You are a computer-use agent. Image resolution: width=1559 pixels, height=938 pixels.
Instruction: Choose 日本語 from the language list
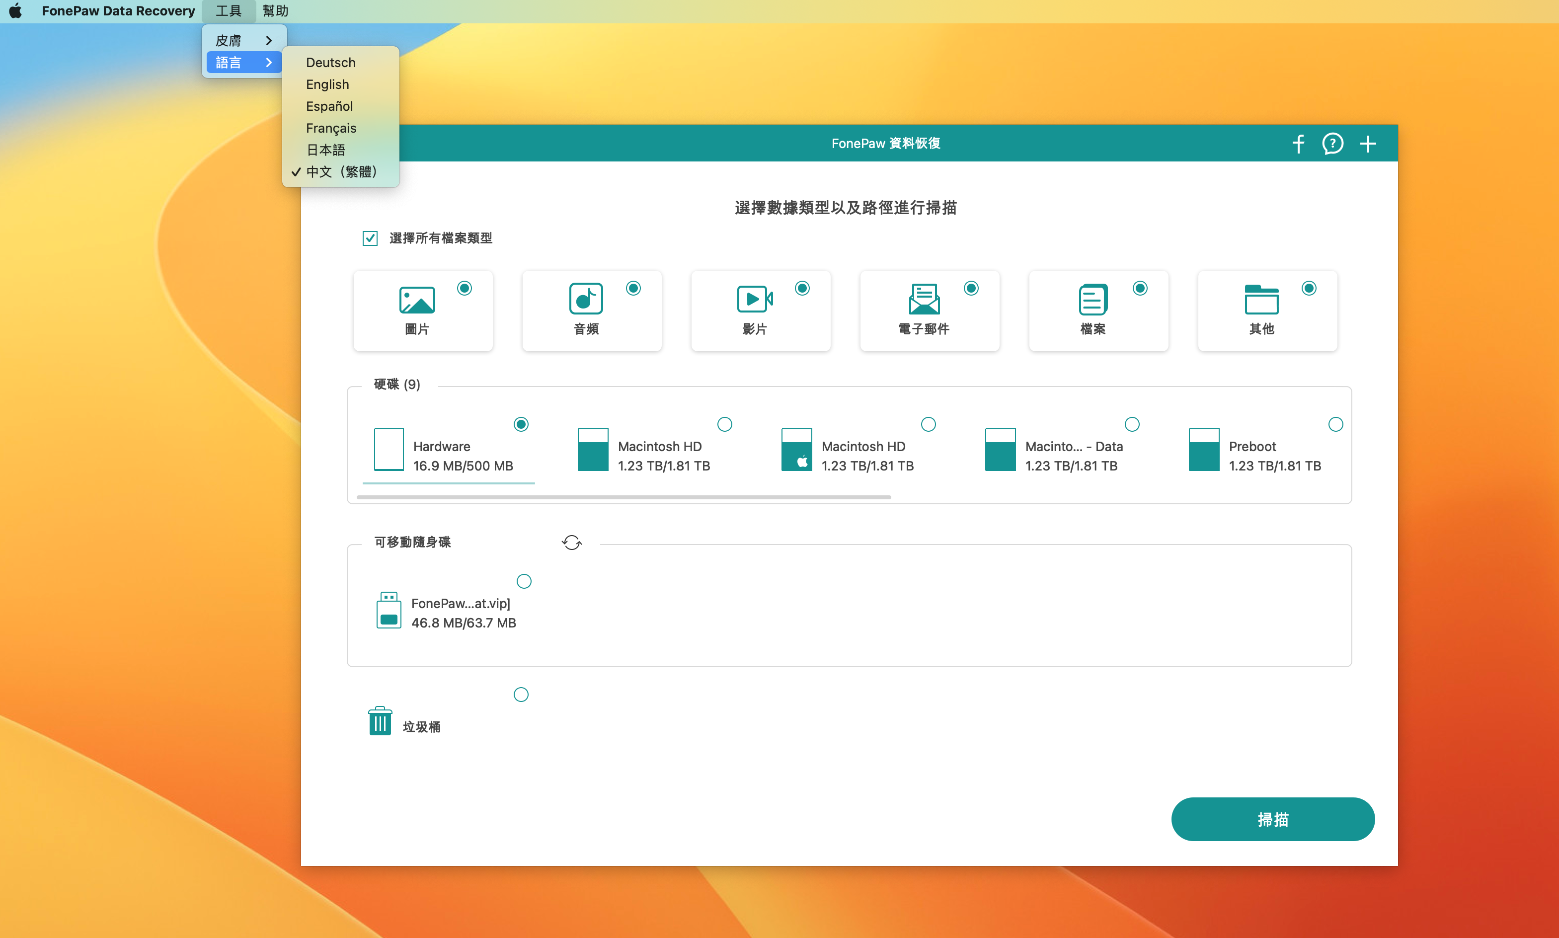click(x=325, y=150)
